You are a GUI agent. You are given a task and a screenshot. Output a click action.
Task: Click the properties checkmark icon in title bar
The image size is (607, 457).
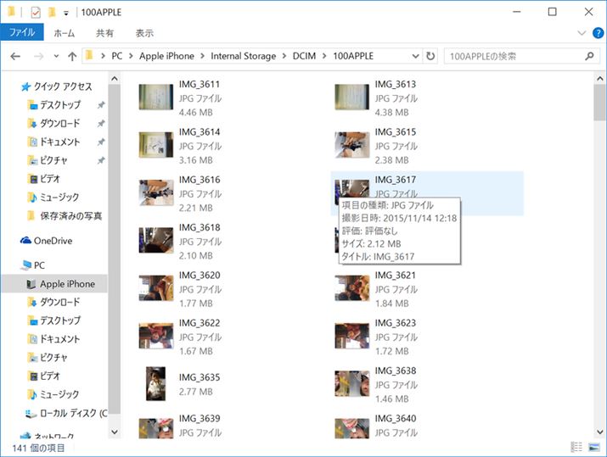[x=35, y=13]
